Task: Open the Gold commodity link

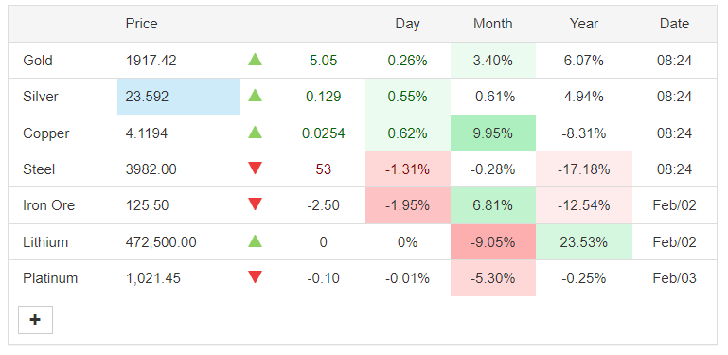Action: click(x=38, y=61)
